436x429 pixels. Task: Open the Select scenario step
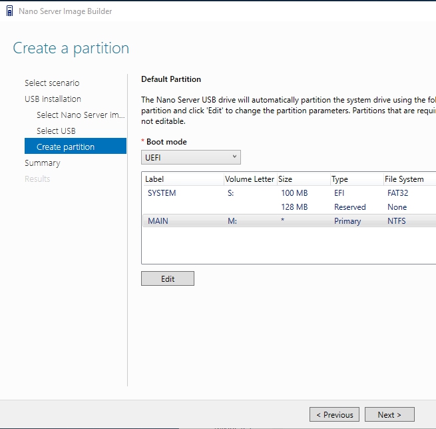[52, 83]
